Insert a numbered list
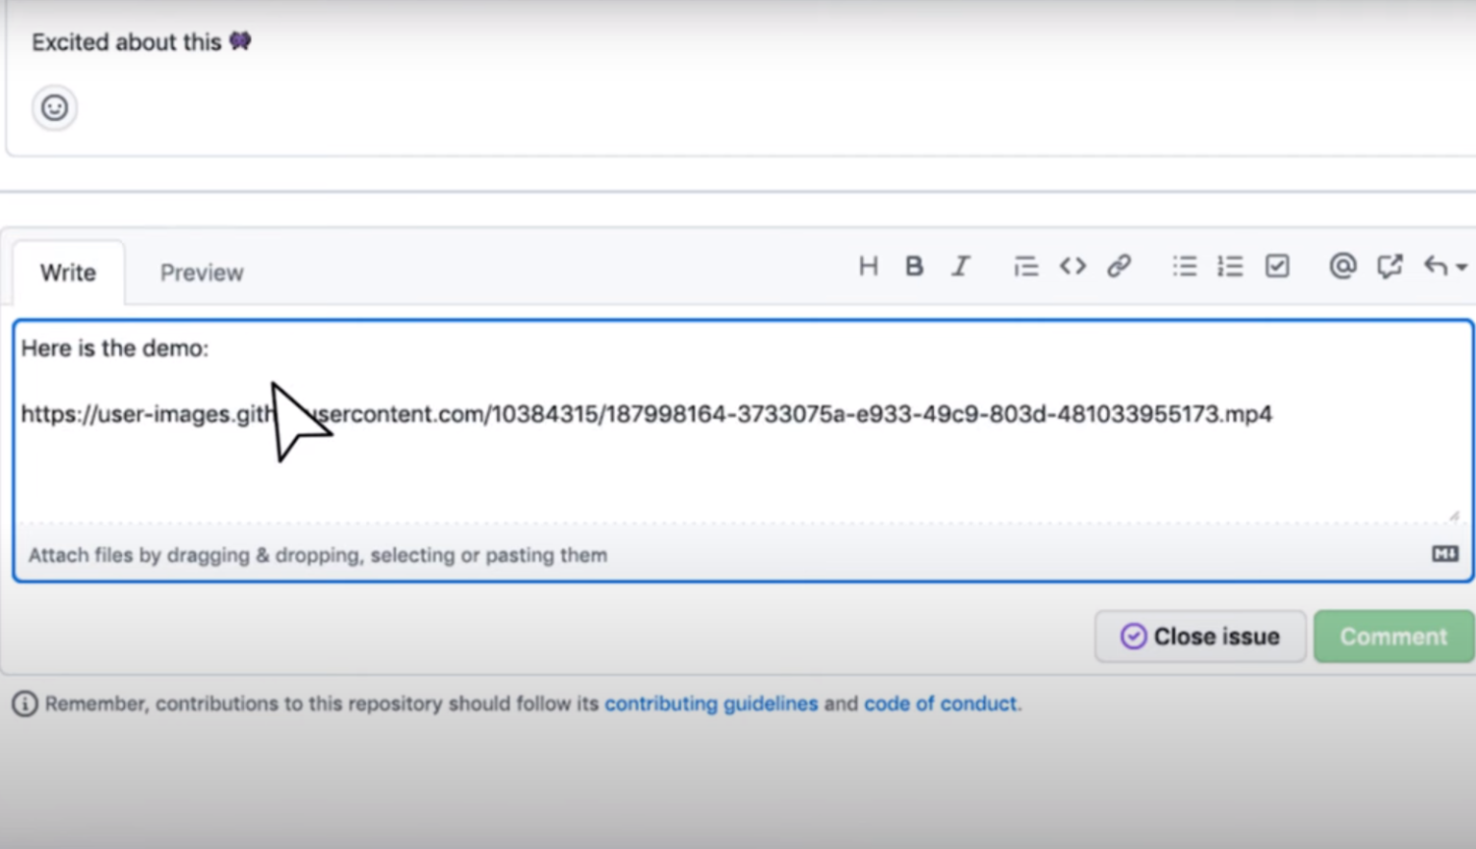Image resolution: width=1476 pixels, height=849 pixels. coord(1230,266)
